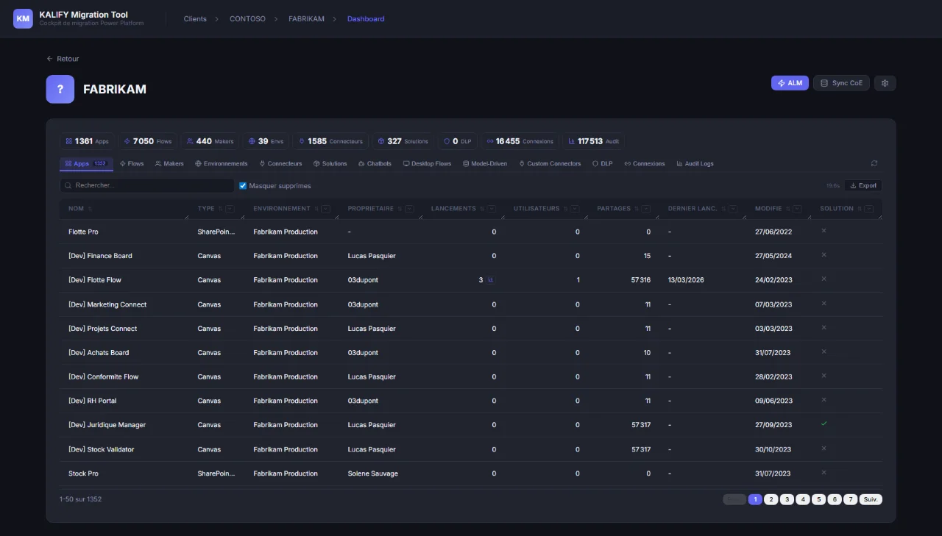Switch to the Makers tab

click(169, 163)
